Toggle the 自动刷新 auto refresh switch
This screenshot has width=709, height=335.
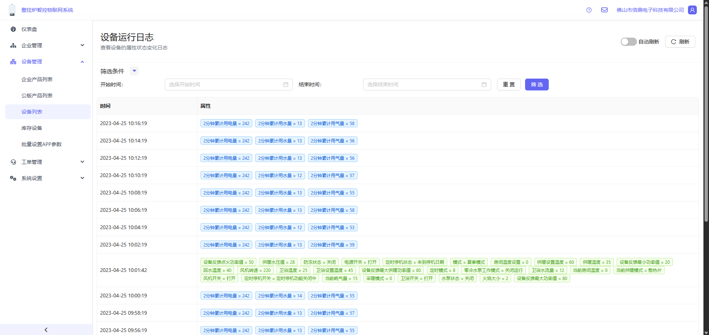[x=628, y=42]
